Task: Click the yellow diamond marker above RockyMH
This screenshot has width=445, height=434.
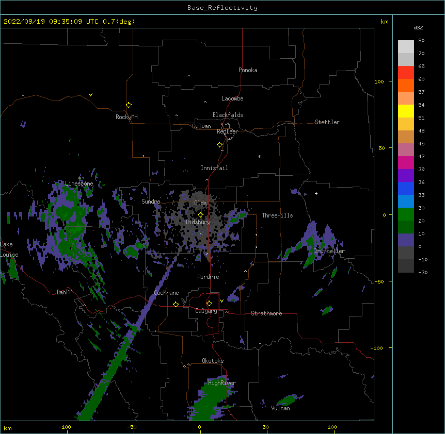Action: click(129, 105)
